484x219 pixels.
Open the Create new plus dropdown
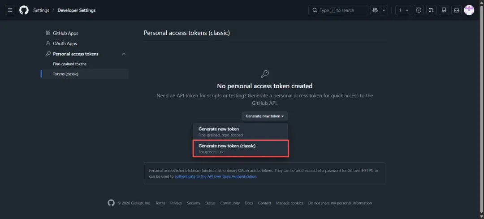pos(403,10)
